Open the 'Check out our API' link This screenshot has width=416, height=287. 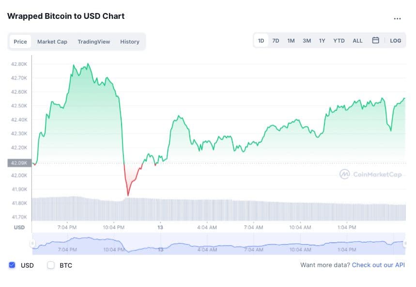378,265
